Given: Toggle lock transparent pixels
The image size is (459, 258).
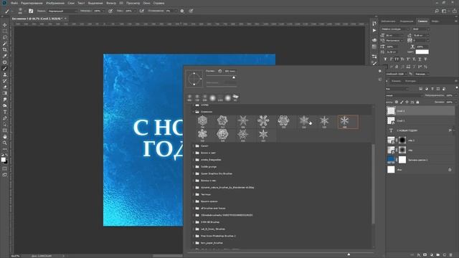Looking at the screenshot, I should click(x=397, y=102).
